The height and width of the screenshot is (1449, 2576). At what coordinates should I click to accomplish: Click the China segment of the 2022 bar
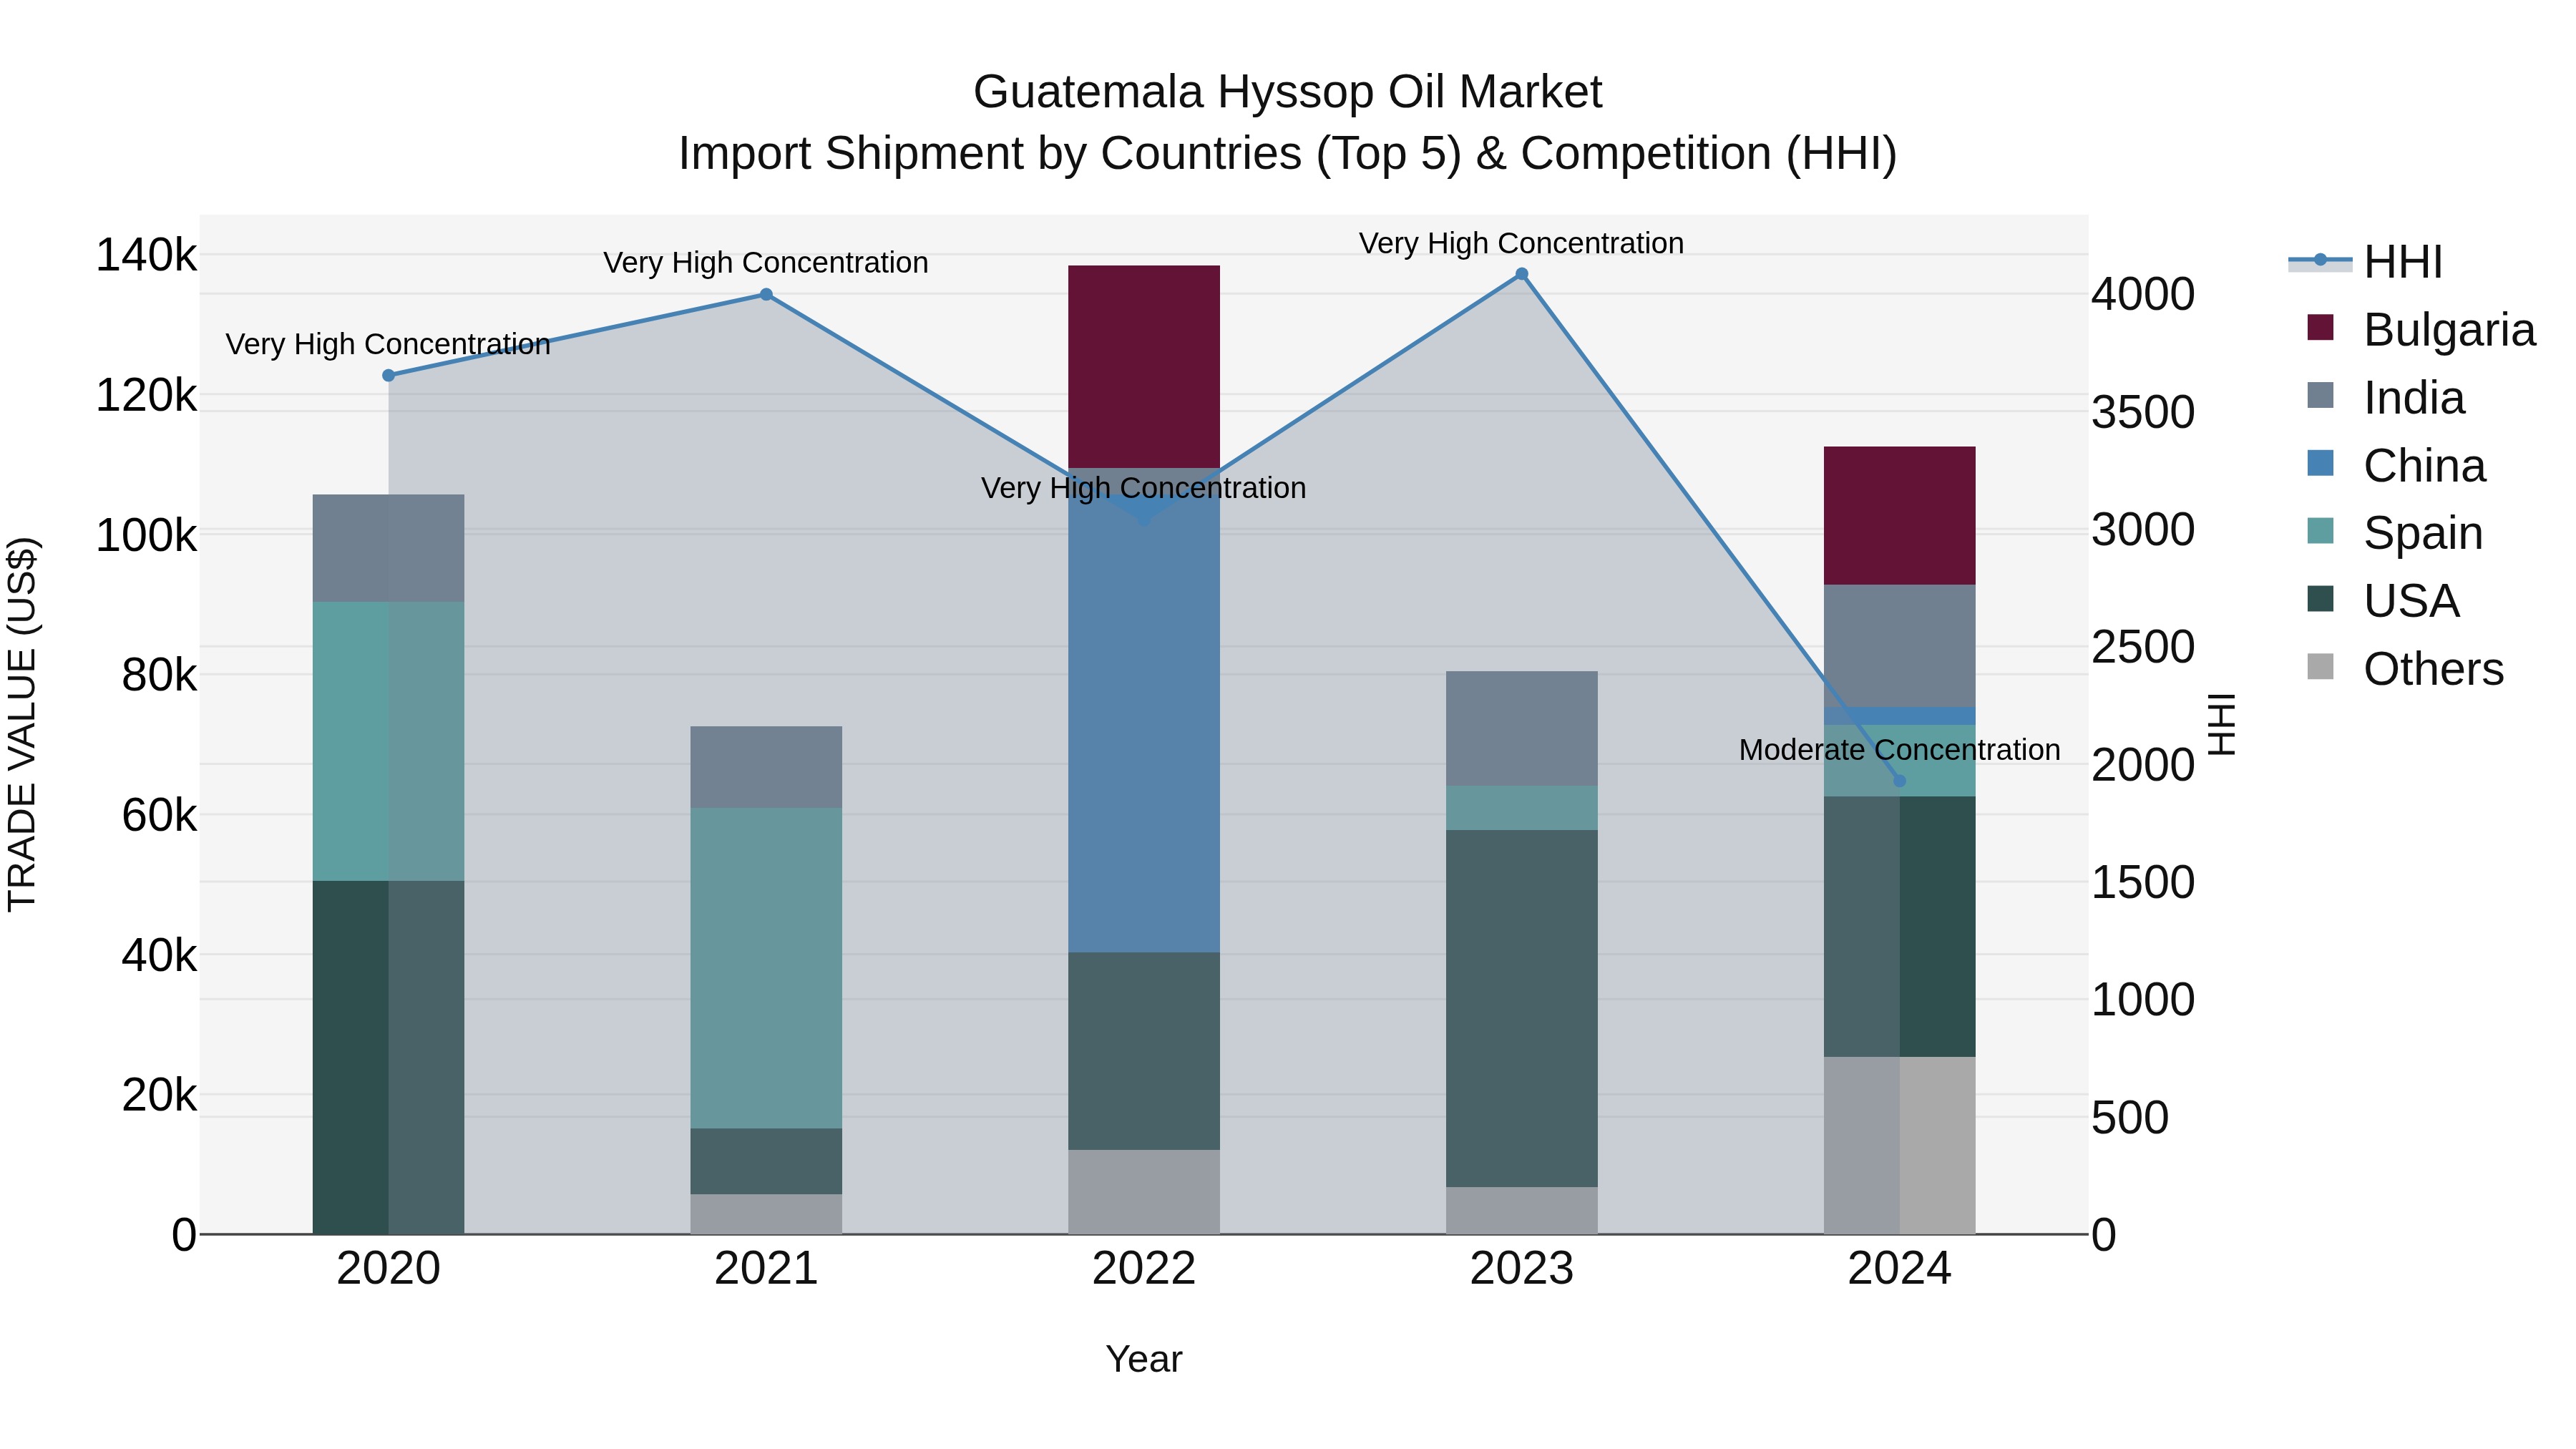[1144, 722]
